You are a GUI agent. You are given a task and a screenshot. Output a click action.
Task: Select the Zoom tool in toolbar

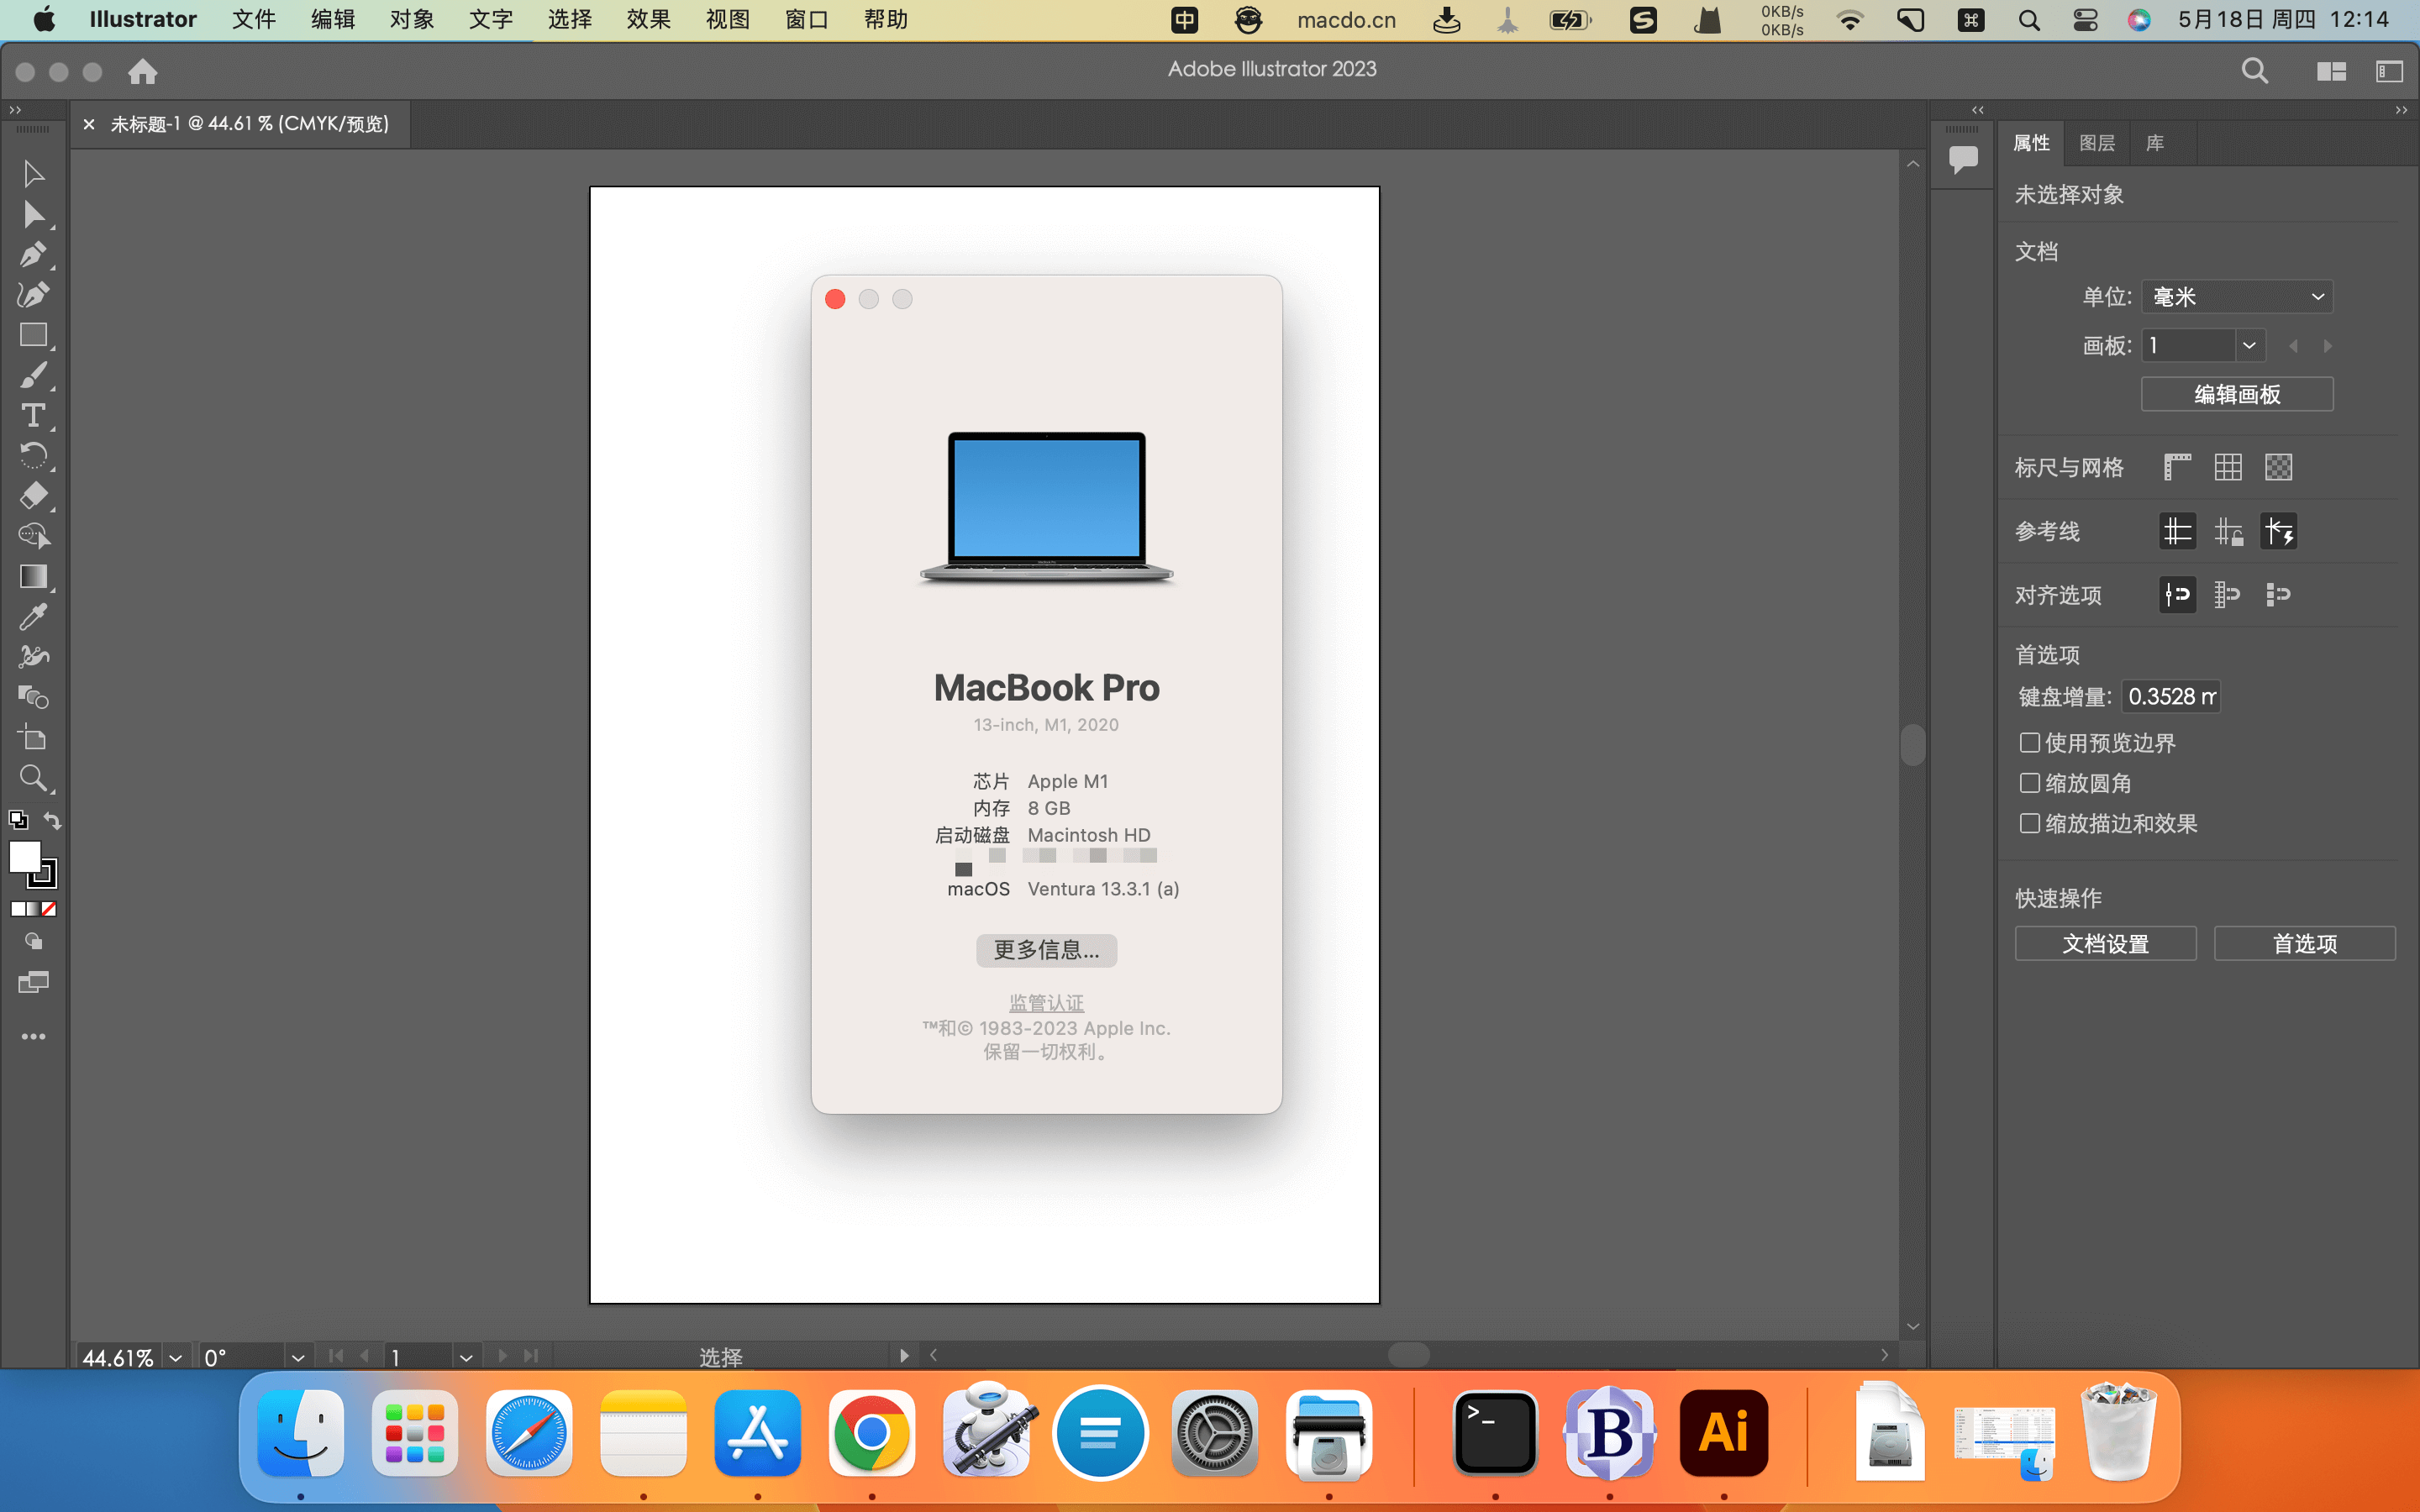(33, 777)
